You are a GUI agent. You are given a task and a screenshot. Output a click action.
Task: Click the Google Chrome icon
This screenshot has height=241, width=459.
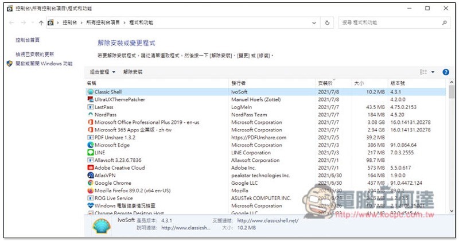coord(91,183)
